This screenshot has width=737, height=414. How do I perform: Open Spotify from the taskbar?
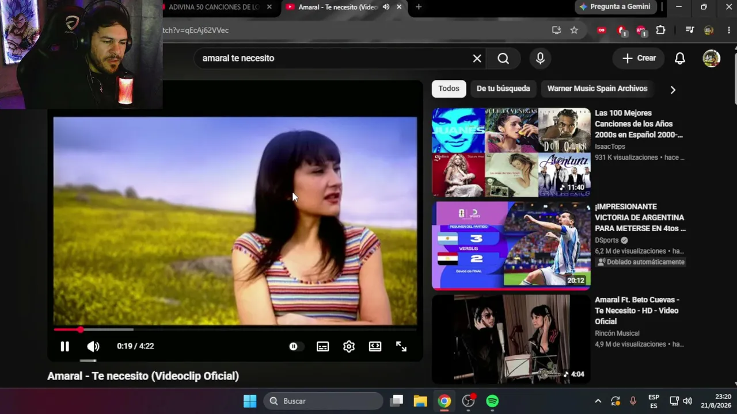coord(492,401)
